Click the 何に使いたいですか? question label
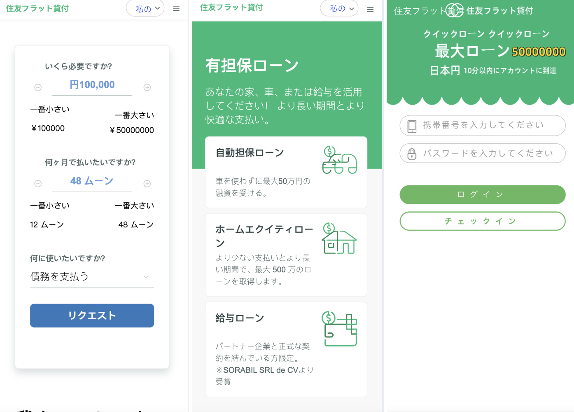This screenshot has width=574, height=412. 68,258
